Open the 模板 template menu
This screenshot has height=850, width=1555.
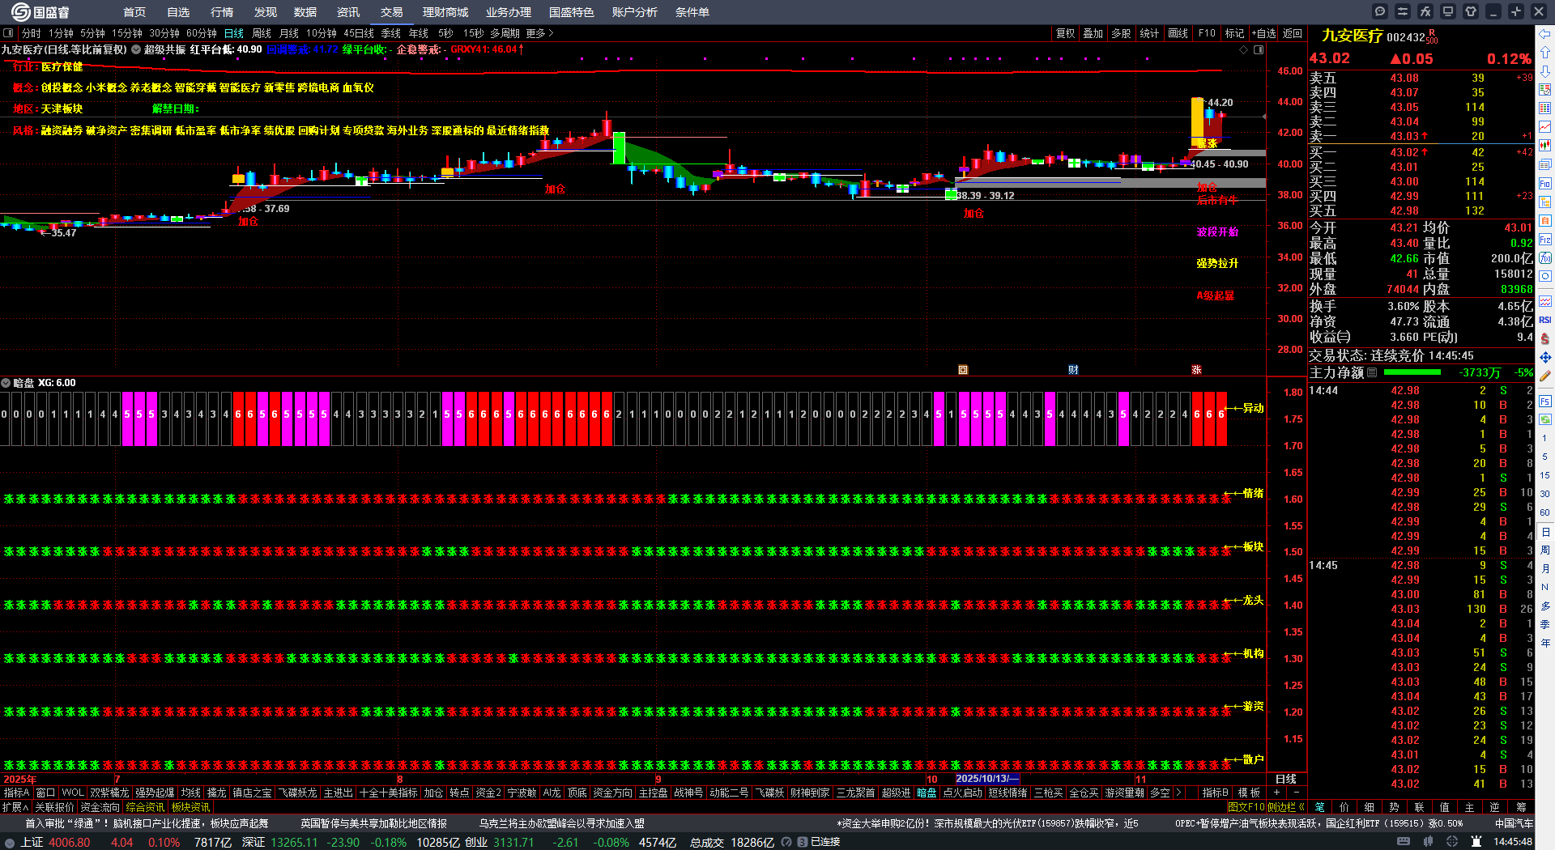[1249, 793]
